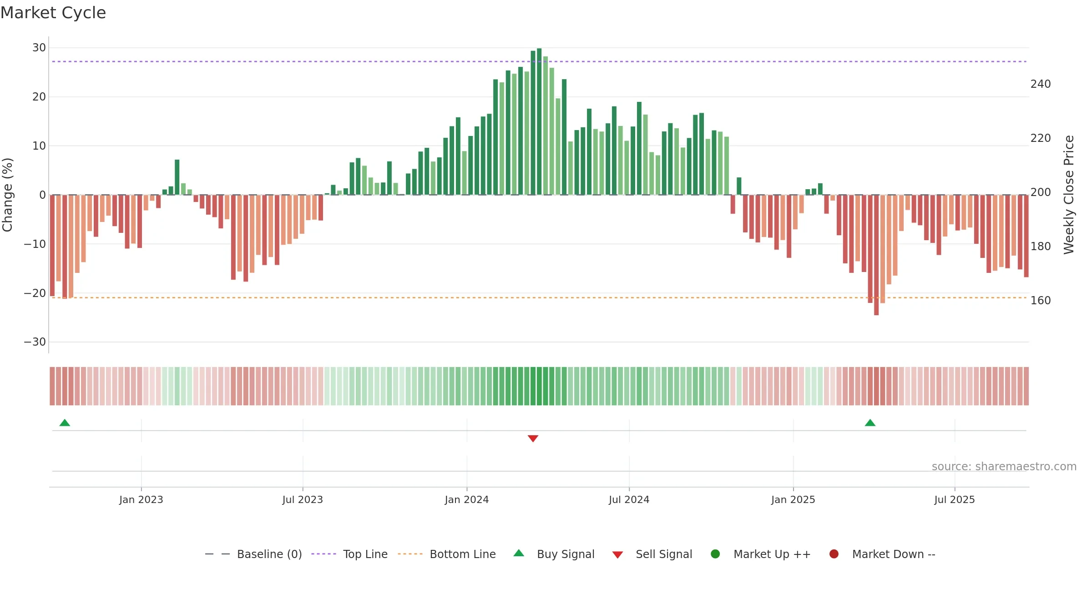Click the dark red Market Down legend dot

click(x=834, y=554)
